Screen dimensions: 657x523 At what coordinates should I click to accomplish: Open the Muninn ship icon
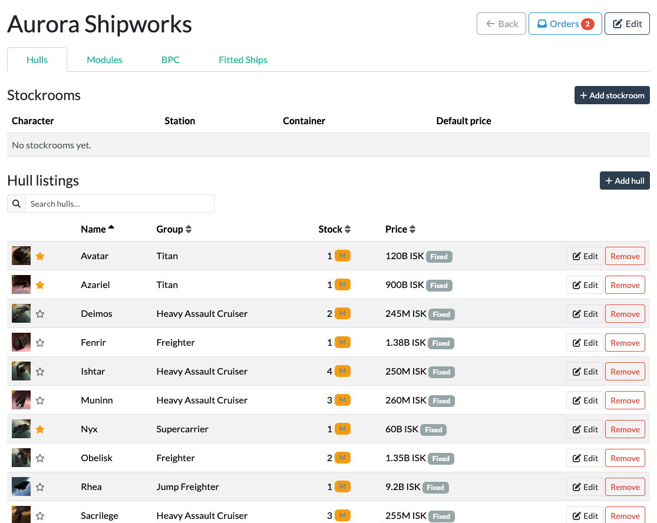click(x=21, y=400)
